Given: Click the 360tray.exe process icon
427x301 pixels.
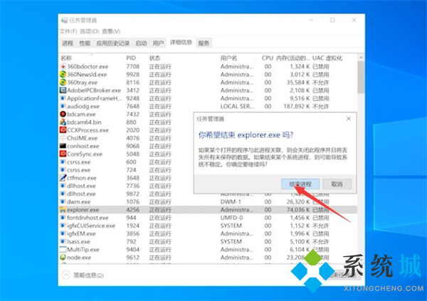Looking at the screenshot, I should pyautogui.click(x=63, y=83).
